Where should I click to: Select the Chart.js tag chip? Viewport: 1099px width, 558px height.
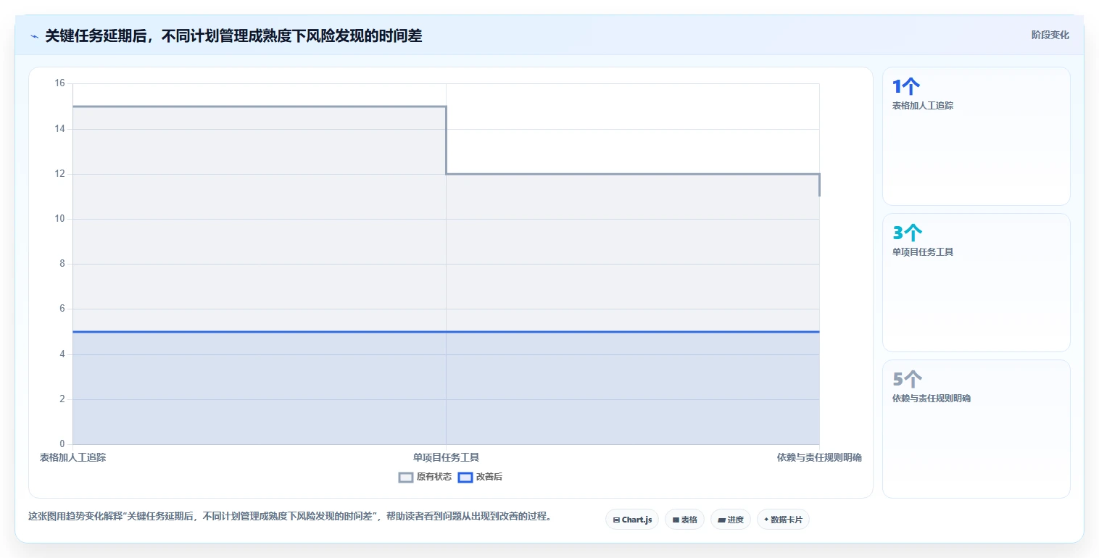pos(632,520)
